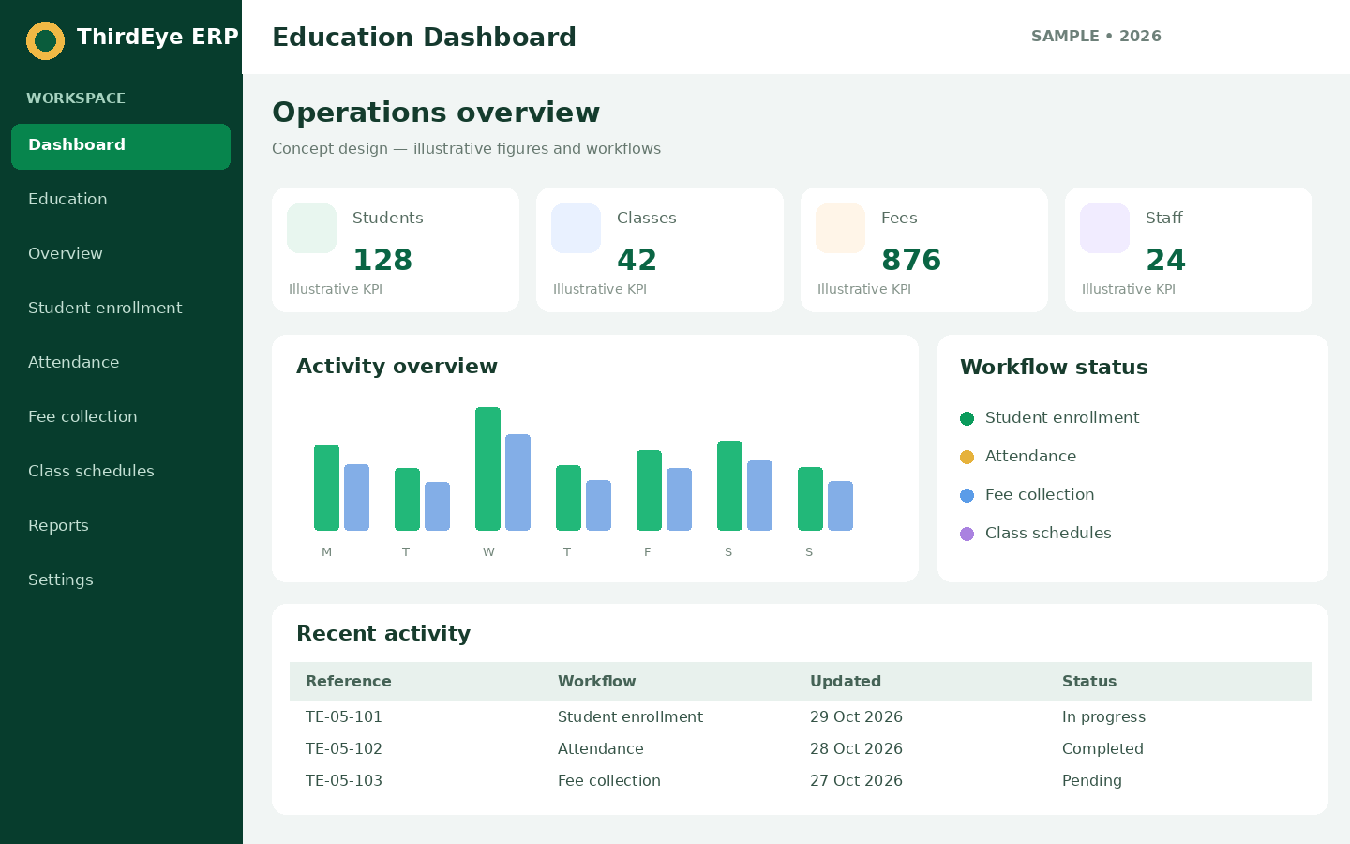Image resolution: width=1350 pixels, height=844 pixels.
Task: Click the Students value 128
Action: [x=382, y=260]
